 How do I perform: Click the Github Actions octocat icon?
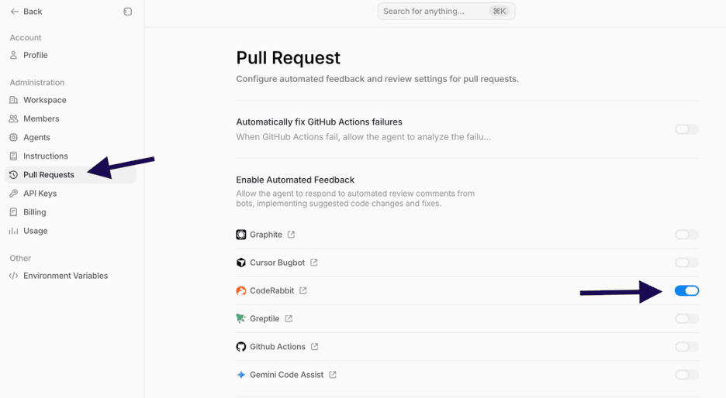tap(241, 347)
